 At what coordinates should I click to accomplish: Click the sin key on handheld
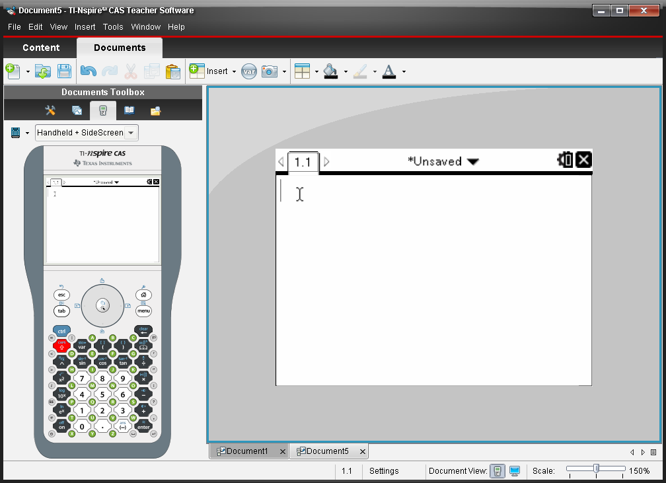82,362
